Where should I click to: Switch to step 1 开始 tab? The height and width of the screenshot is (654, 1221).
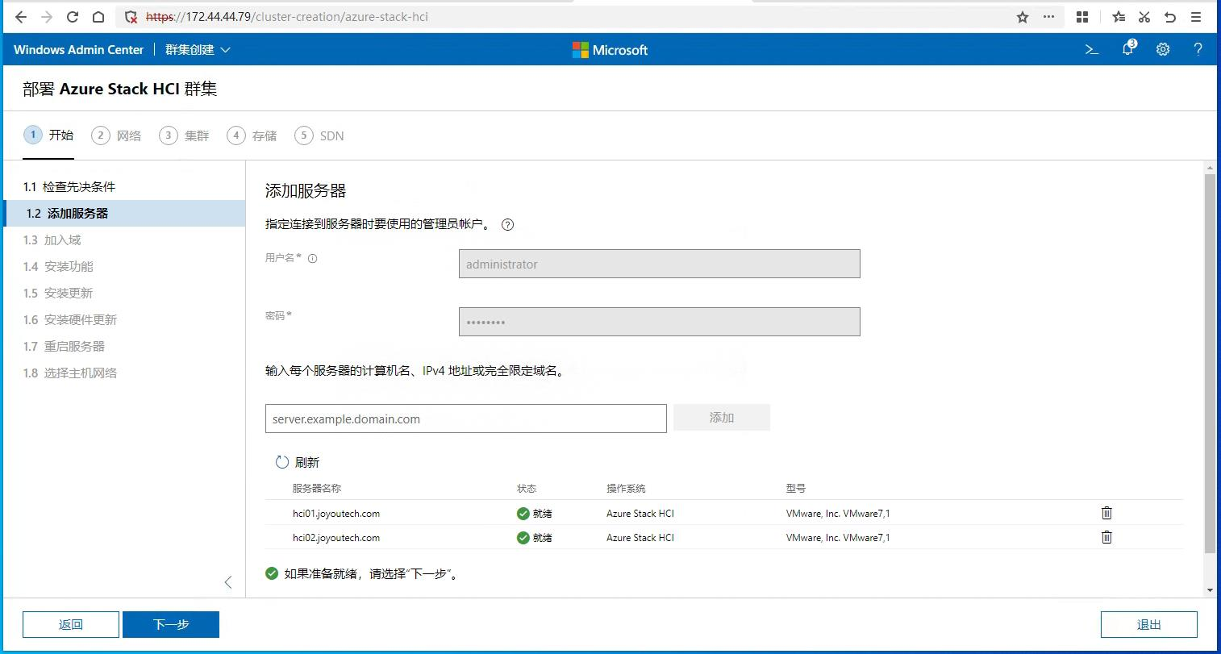coord(48,135)
